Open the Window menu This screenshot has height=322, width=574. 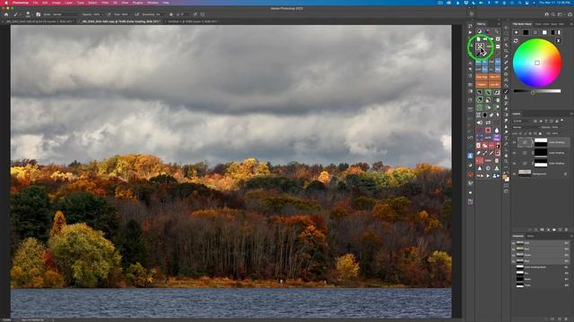click(x=152, y=3)
